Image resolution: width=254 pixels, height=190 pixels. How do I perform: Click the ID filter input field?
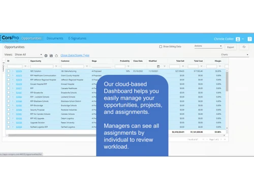[x=15, y=66]
